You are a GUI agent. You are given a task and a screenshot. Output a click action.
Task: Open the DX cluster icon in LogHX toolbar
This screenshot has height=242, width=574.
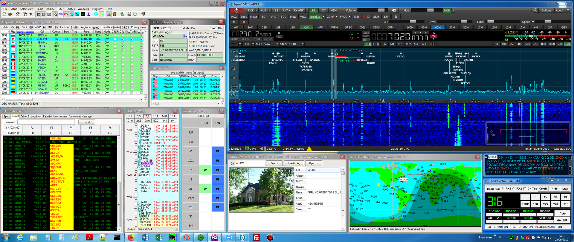[x=66, y=14]
